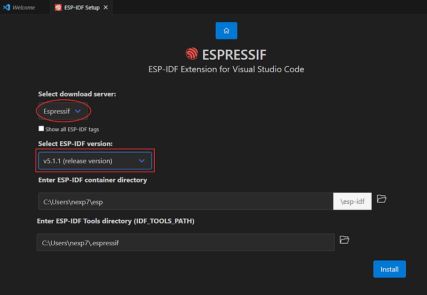Click the ESP-IDF container directory input field
This screenshot has width=427, height=295.
[x=186, y=202]
